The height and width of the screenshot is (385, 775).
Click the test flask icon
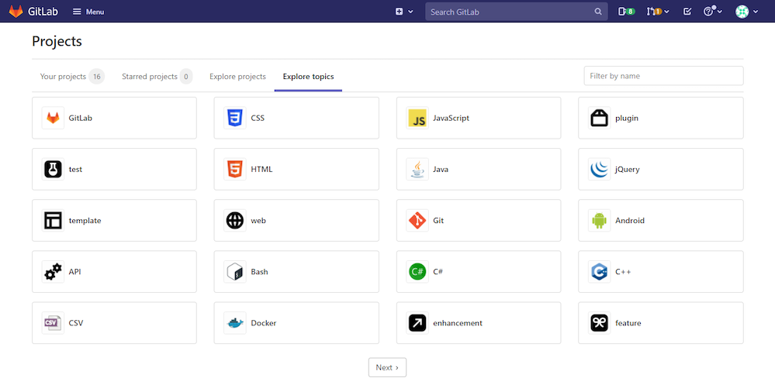point(53,170)
